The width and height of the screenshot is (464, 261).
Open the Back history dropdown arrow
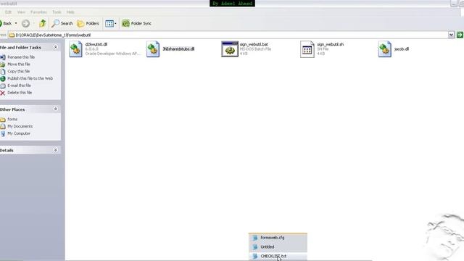pos(16,23)
